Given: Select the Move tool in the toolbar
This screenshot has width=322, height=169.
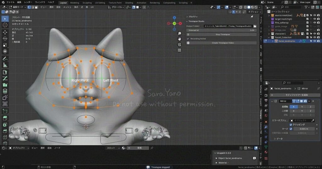Looking at the screenshot, I should 5,32.
